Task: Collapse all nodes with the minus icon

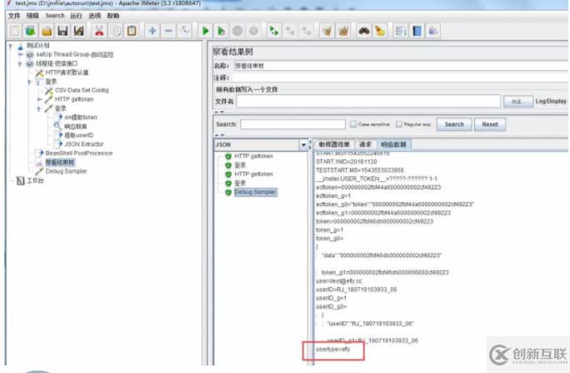Action: coord(168,31)
